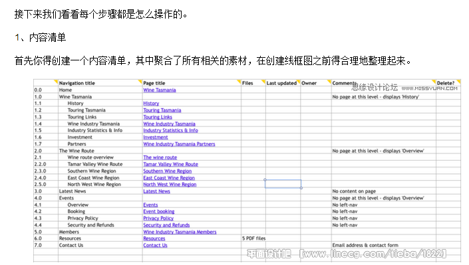Image resolution: width=469 pixels, height=265 pixels.
Task: Select the highlighted Last updated cell
Action: pyautogui.click(x=283, y=184)
